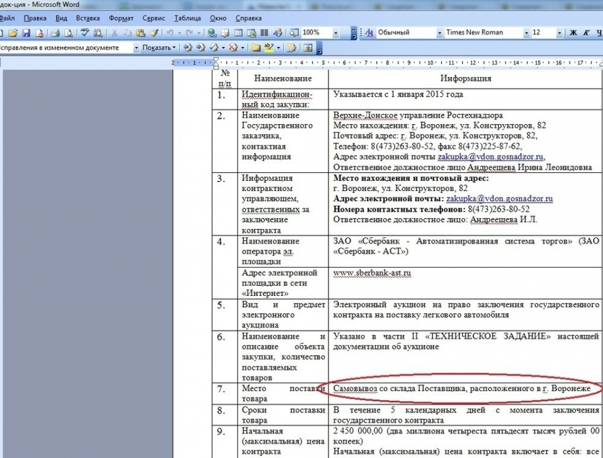Viewport: 603px width, 458px height.
Task: Open the Вставка menu
Action: (x=87, y=18)
